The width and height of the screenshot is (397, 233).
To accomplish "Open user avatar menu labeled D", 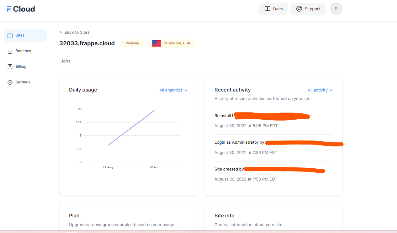I will click(336, 9).
